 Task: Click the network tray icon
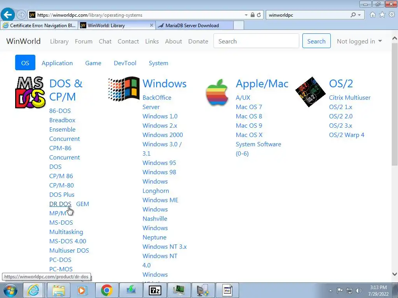[349, 291]
